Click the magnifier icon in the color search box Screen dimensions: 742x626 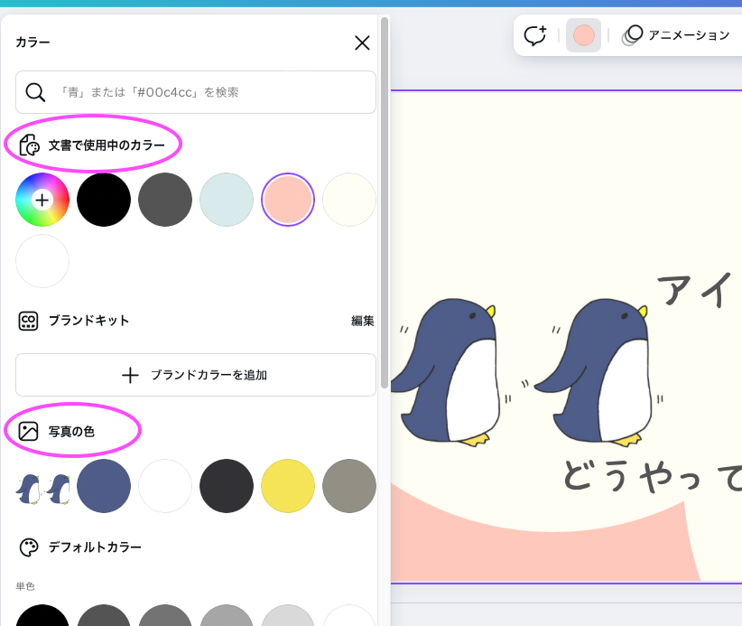click(35, 92)
